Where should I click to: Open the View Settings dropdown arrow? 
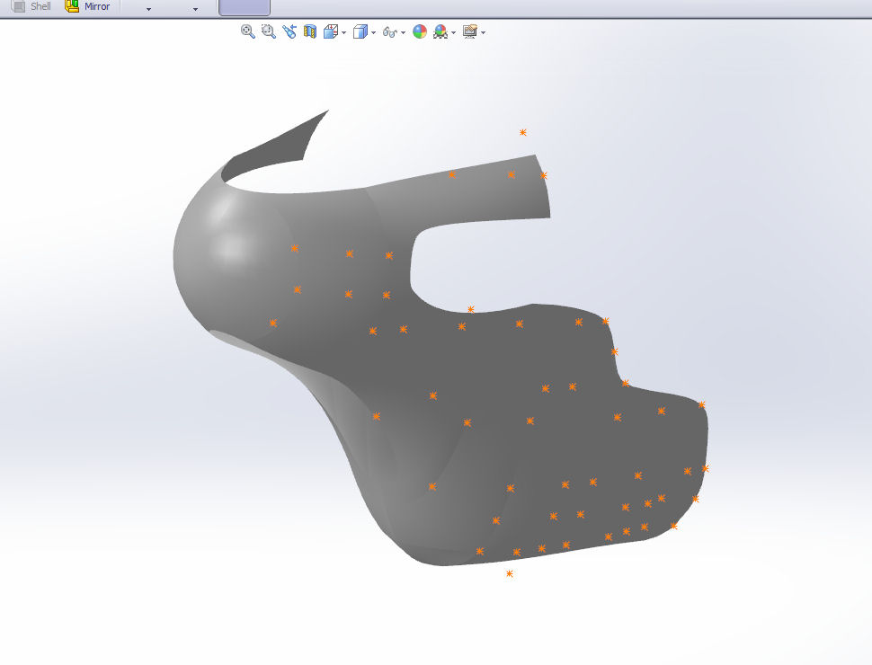point(484,32)
